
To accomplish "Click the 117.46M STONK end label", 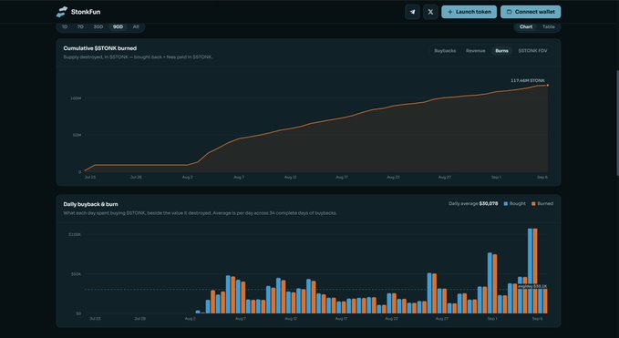I will 528,80.
